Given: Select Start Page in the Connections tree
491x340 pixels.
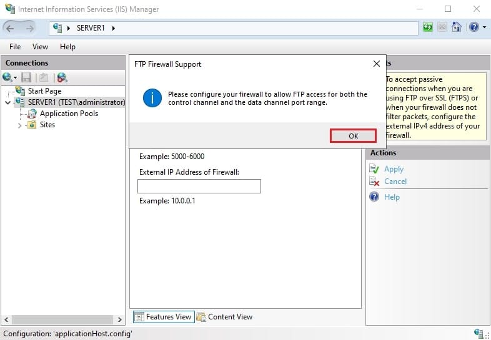Looking at the screenshot, I should [44, 91].
